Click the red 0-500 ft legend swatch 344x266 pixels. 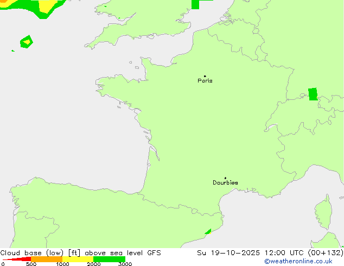click(17, 259)
